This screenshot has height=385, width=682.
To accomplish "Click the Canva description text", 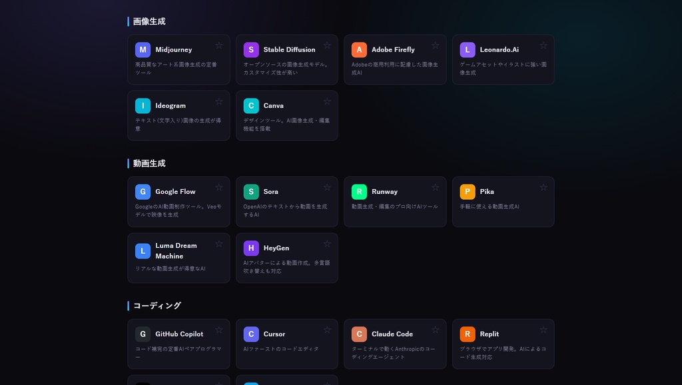I will pos(286,125).
